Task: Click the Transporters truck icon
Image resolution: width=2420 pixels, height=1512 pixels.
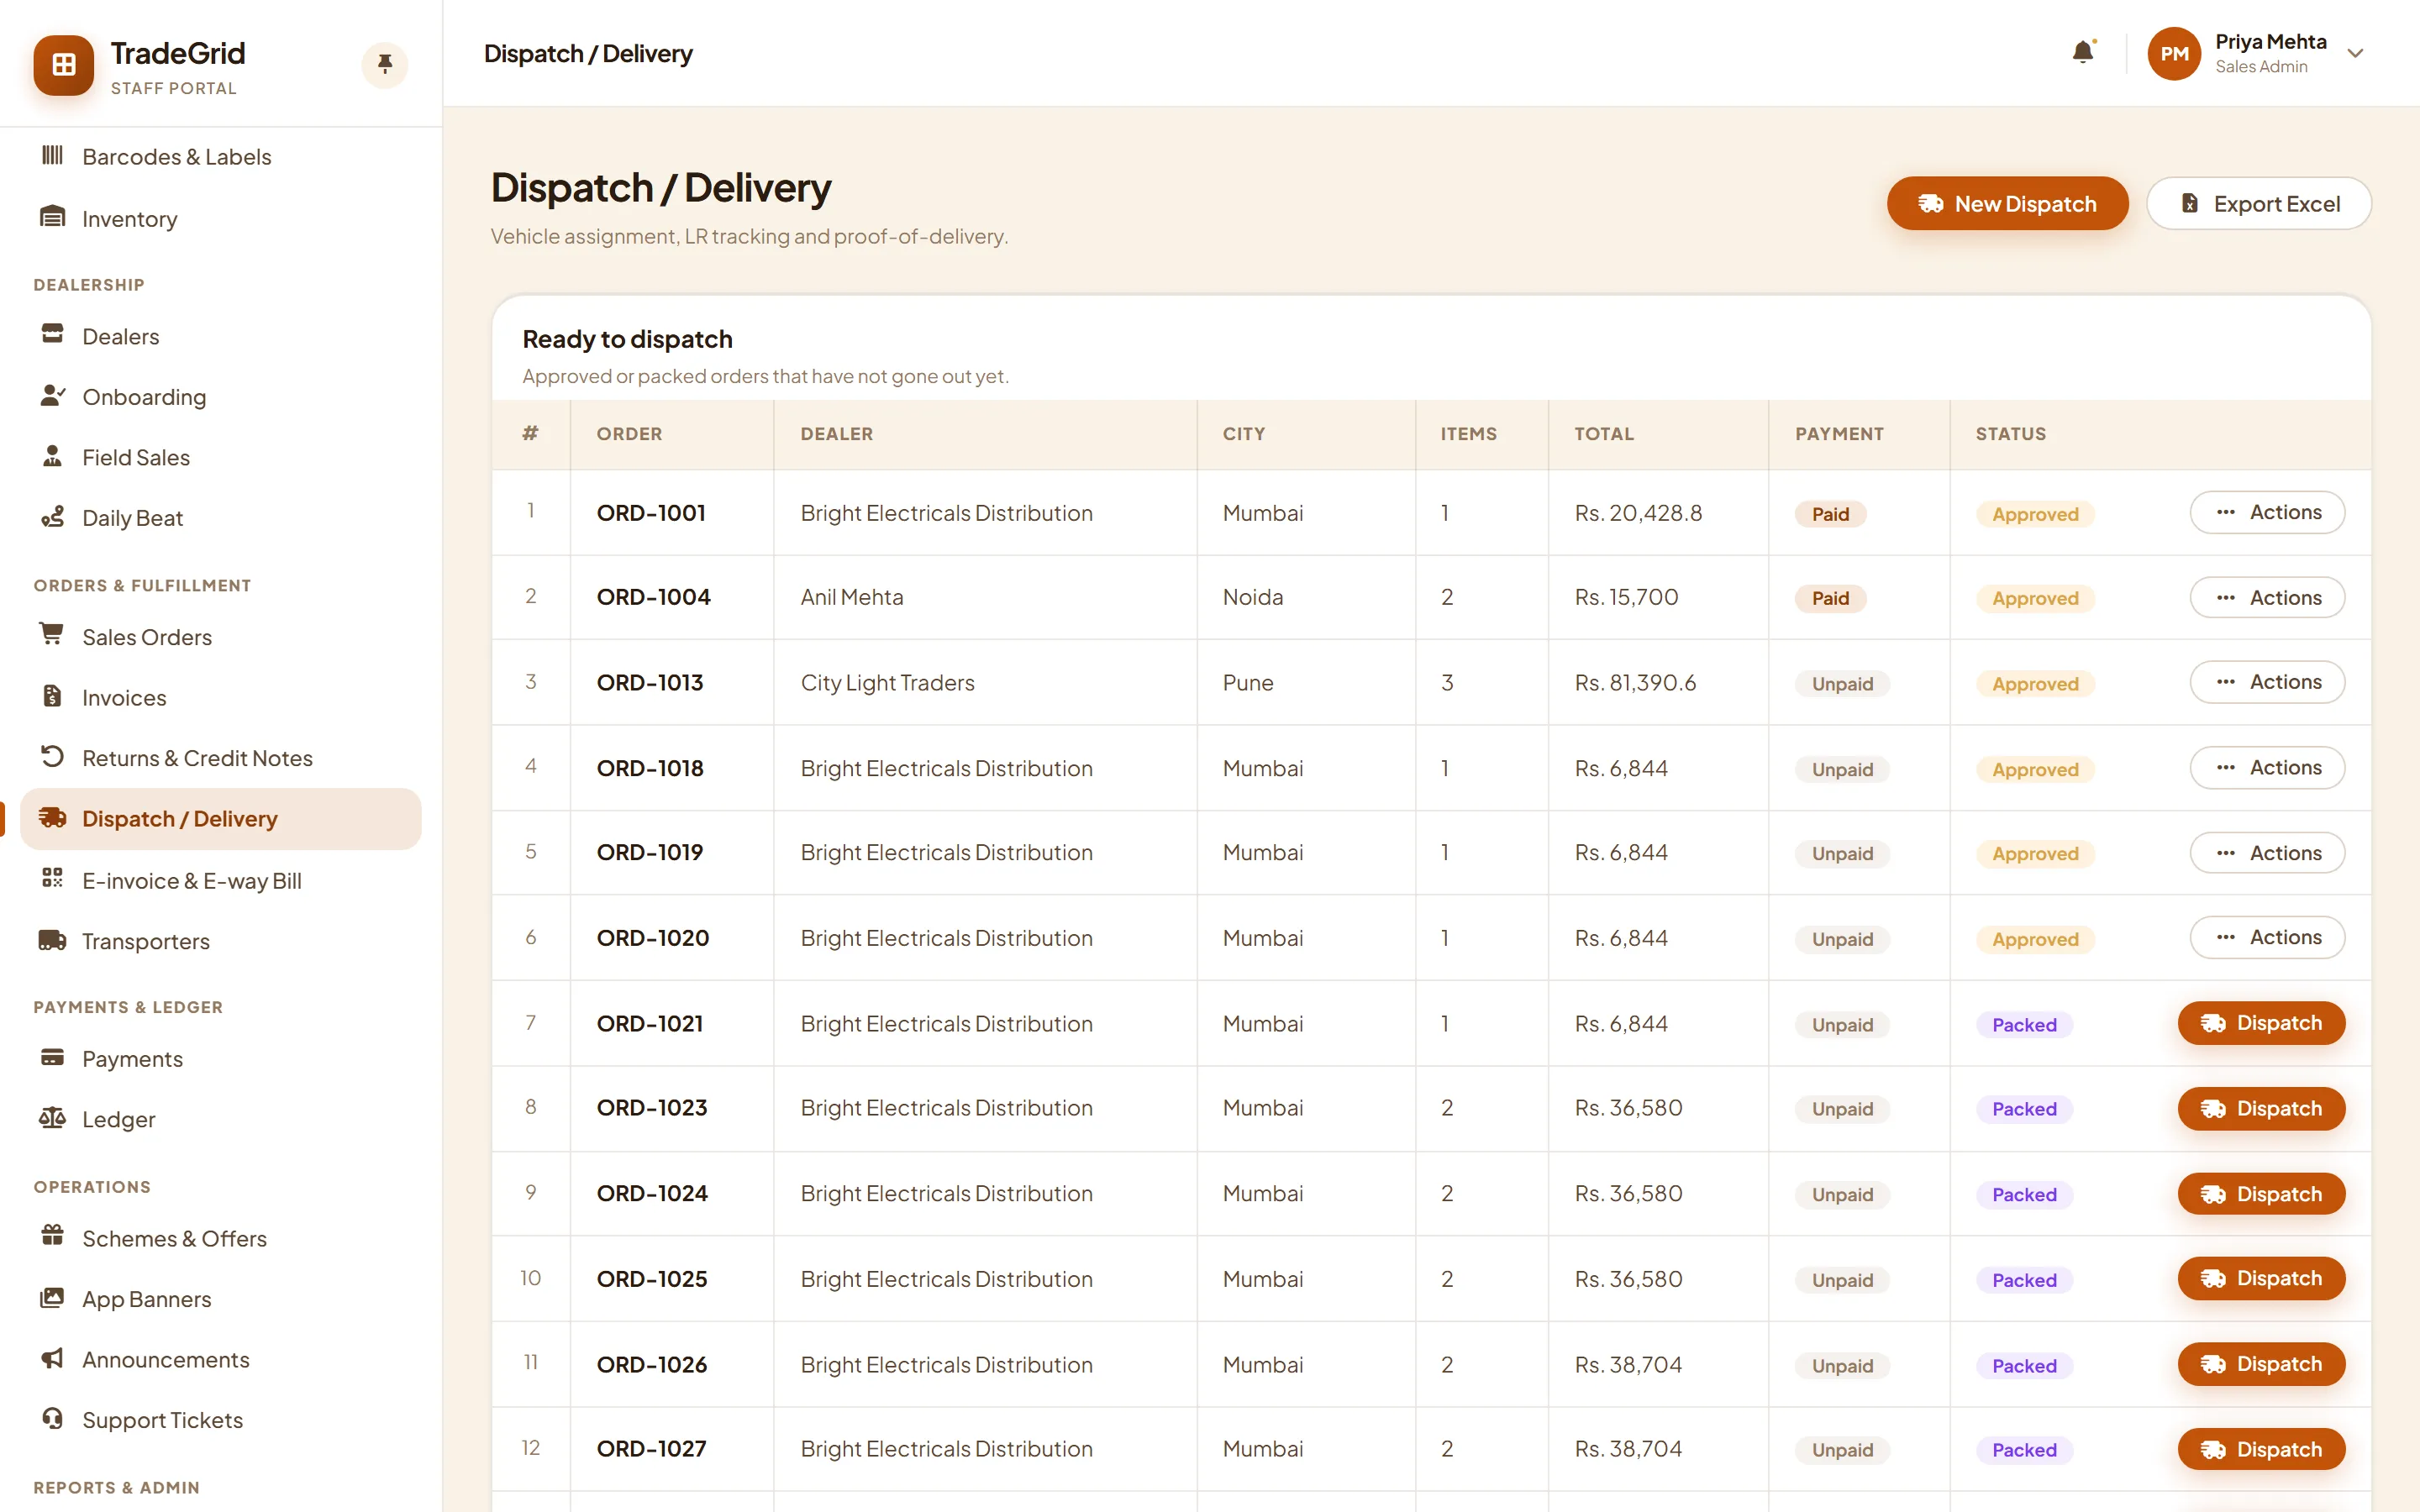Action: click(52, 940)
